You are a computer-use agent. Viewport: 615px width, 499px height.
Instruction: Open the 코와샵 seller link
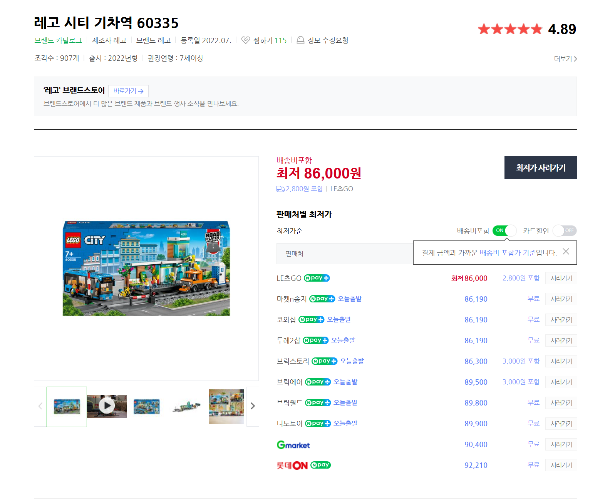(x=286, y=320)
